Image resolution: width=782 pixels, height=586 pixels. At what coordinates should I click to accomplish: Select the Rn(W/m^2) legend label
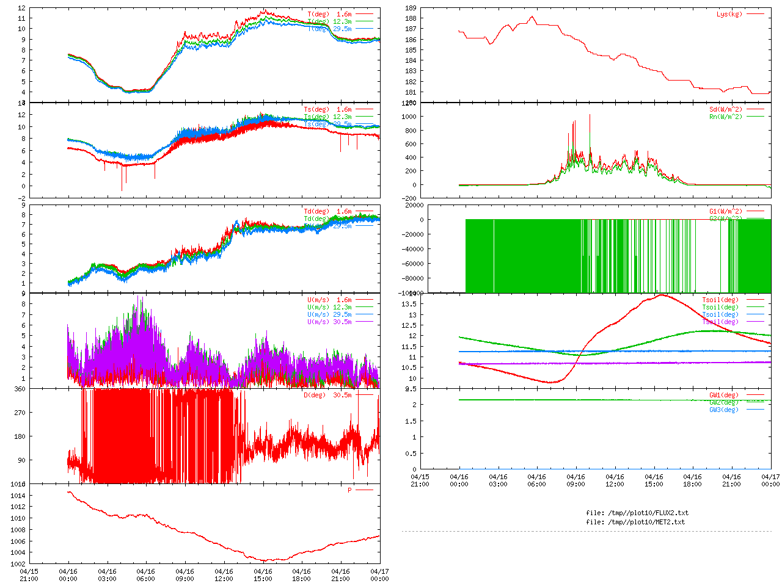pyautogui.click(x=726, y=117)
